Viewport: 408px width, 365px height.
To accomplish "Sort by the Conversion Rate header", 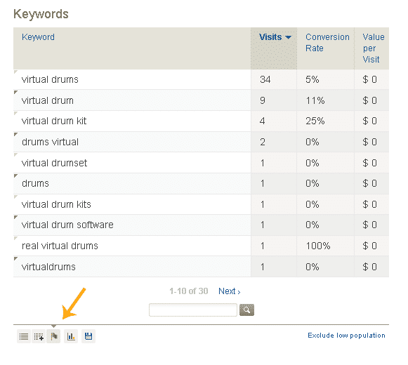I will pos(327,43).
